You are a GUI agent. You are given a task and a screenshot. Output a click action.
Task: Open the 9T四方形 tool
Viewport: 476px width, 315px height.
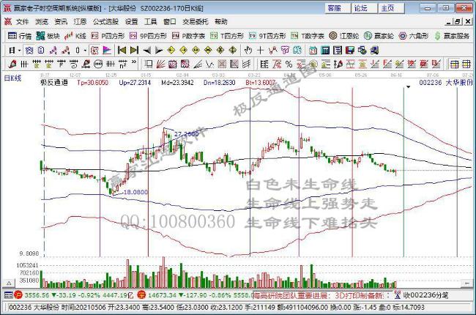(x=267, y=36)
